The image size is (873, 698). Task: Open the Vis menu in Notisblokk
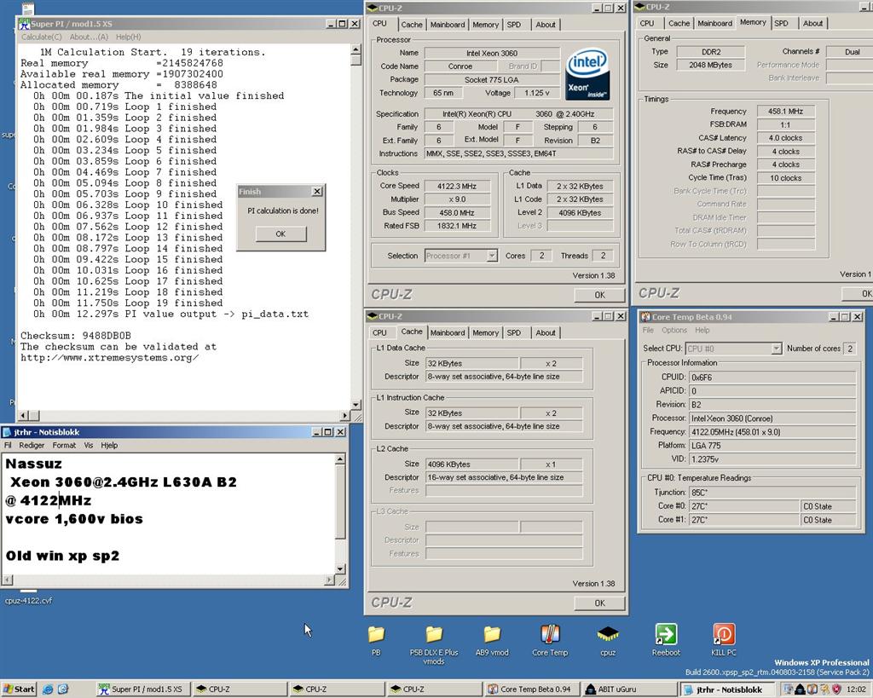[89, 445]
